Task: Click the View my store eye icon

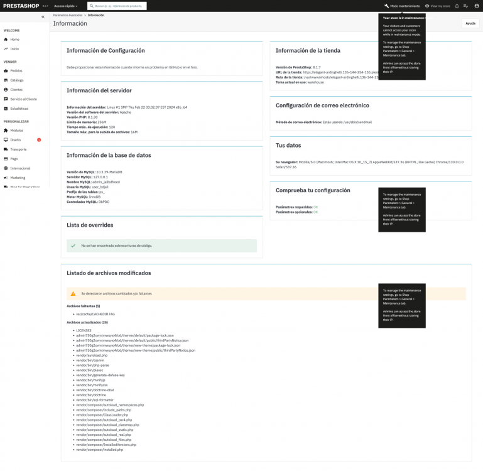Action: (x=427, y=6)
